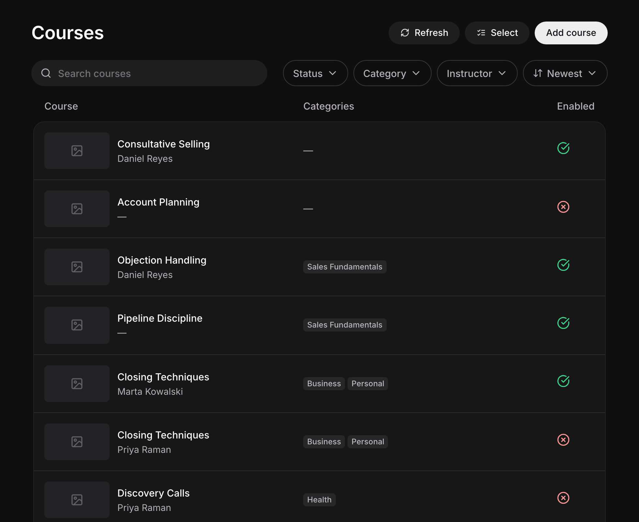The image size is (639, 522).
Task: Click Priya Raman under Discovery Calls
Action: point(144,508)
